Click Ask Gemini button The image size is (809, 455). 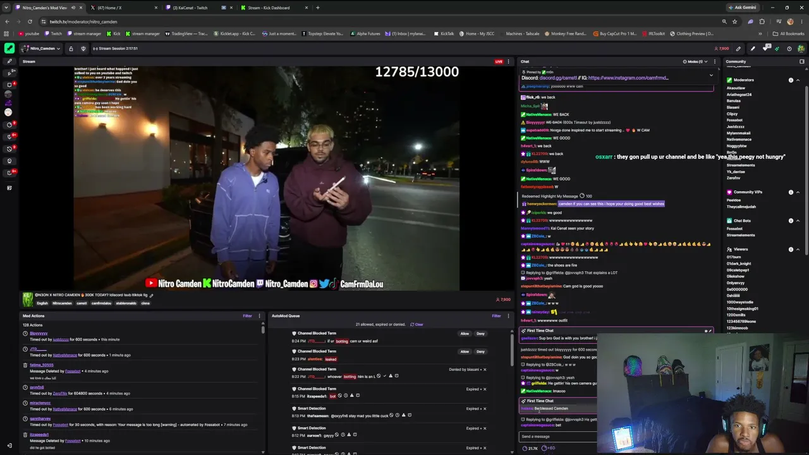pos(742,8)
